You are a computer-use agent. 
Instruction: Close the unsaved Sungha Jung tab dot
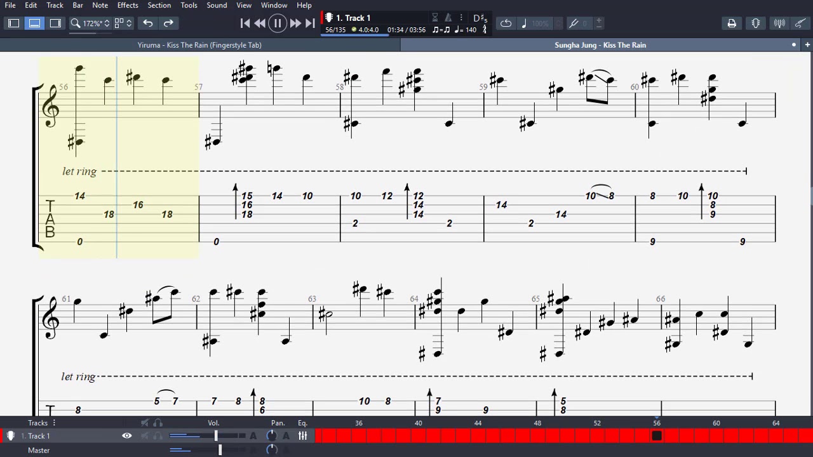[x=793, y=45]
